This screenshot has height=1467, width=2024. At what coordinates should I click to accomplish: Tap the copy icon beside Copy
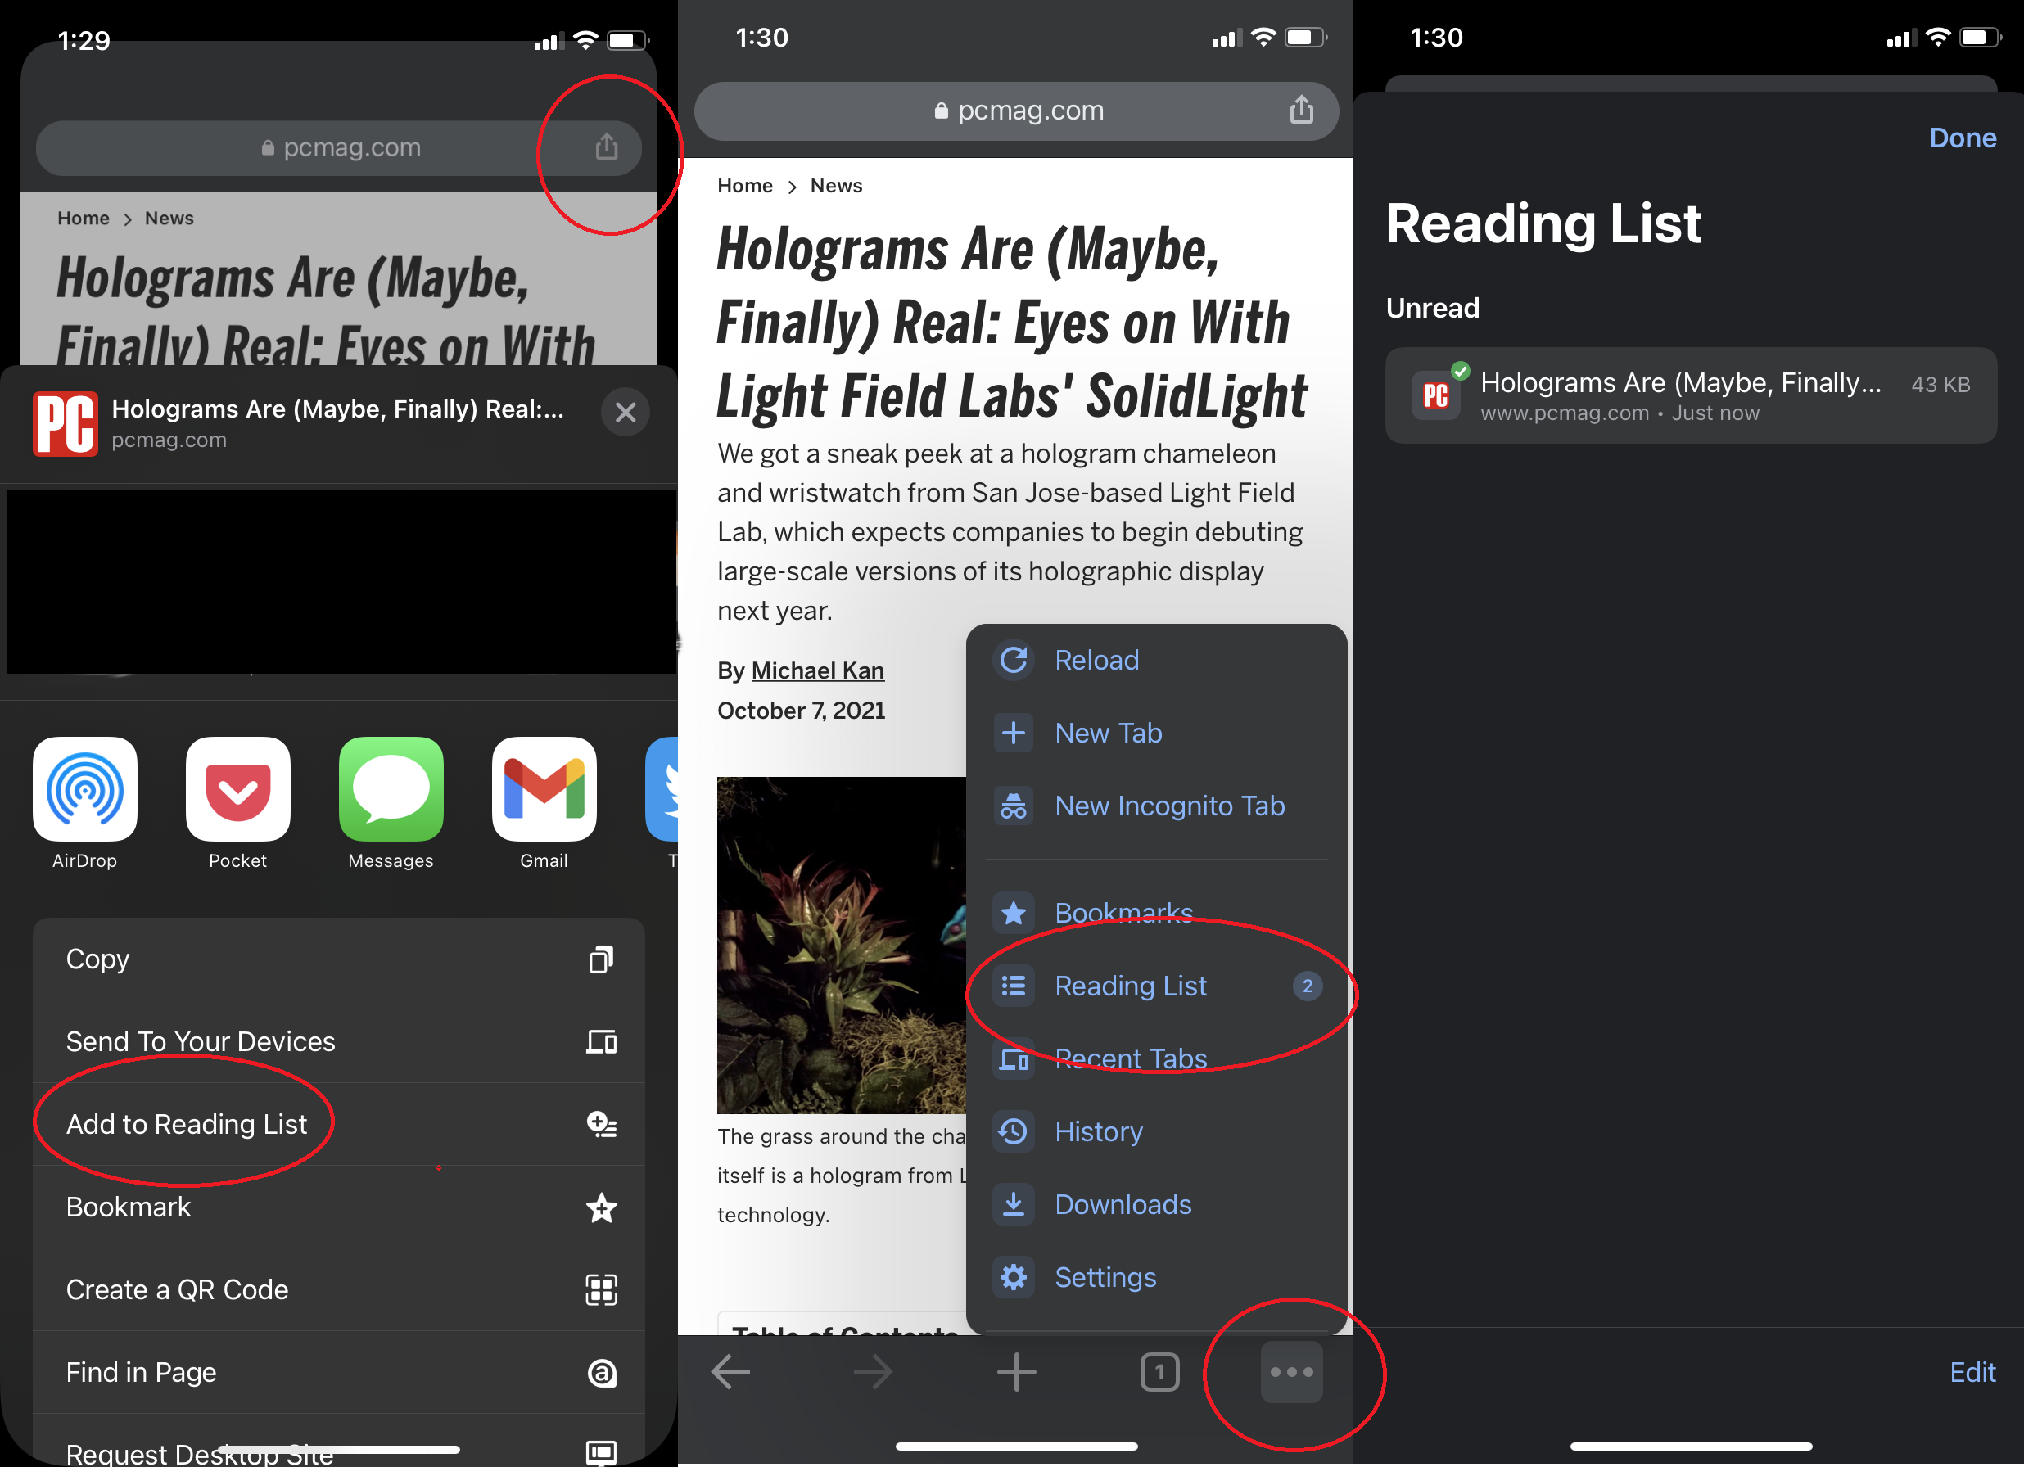[x=602, y=959]
